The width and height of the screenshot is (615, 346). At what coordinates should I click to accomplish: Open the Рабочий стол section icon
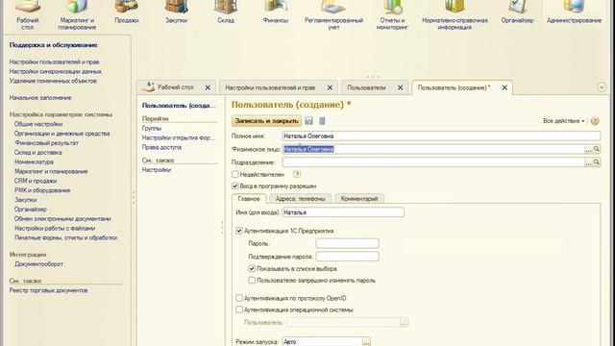28,7
